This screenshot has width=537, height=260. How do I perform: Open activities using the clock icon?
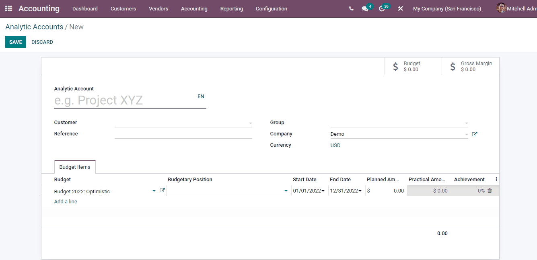tap(382, 8)
